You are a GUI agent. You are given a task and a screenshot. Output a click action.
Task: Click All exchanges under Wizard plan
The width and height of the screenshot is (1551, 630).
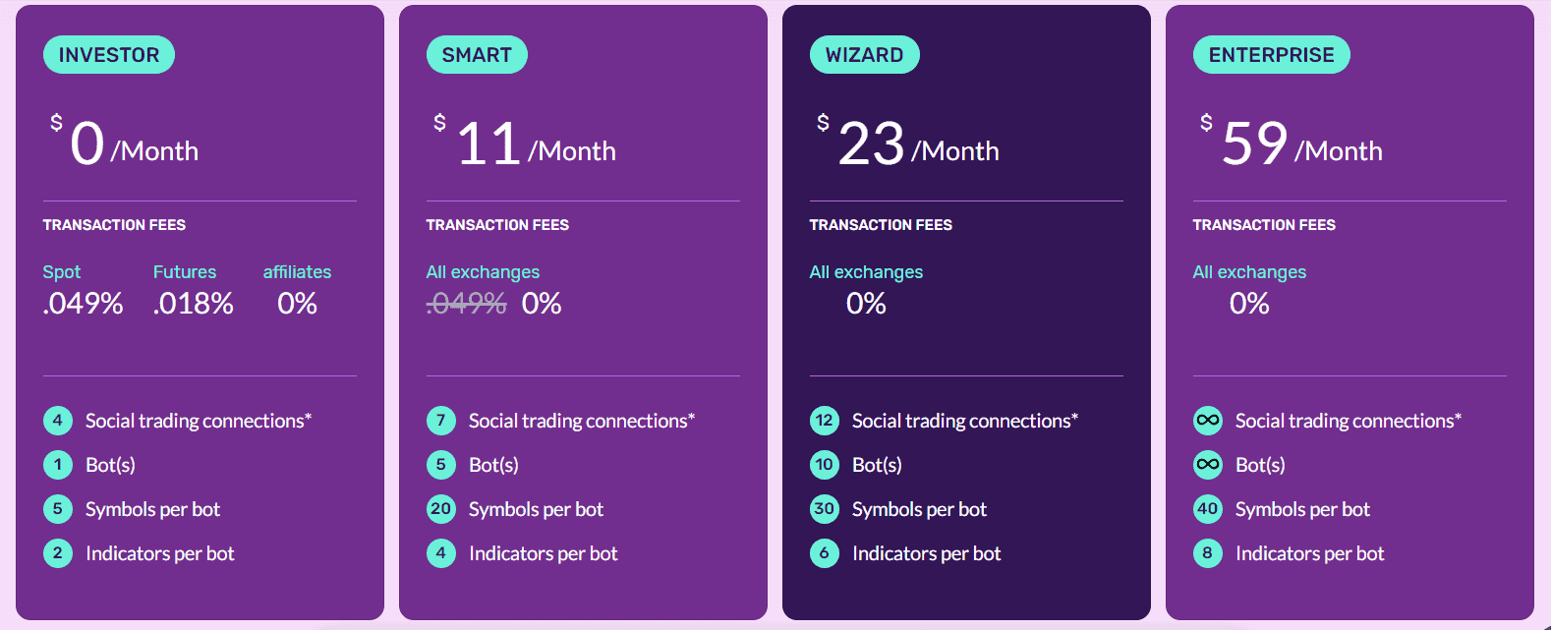(x=866, y=271)
